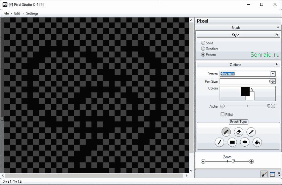
Task: Click the window panel icon at bottom
Action: [272, 174]
